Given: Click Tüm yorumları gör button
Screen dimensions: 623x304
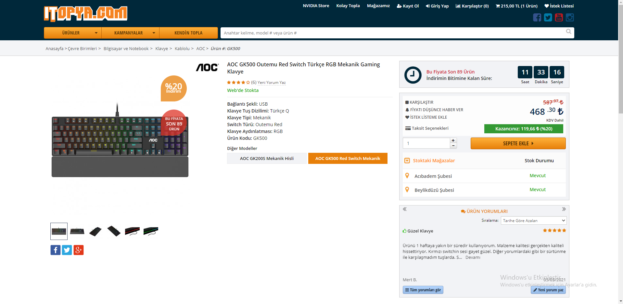Looking at the screenshot, I should point(423,290).
